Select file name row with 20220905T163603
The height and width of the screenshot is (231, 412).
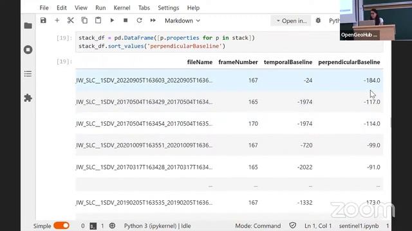[144, 80]
